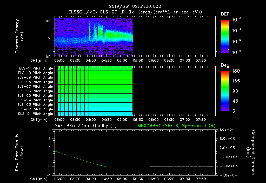Screen dimensions: 266x183
Task: Select the ELS-07 Pitch Angle row label
Action: click(35, 86)
